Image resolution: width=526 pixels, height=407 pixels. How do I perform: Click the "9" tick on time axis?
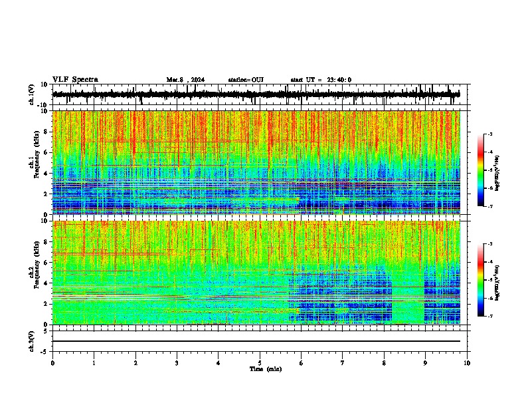(x=425, y=363)
